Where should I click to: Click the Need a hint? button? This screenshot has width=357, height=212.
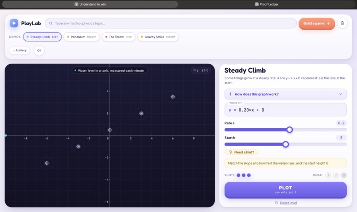(x=241, y=152)
